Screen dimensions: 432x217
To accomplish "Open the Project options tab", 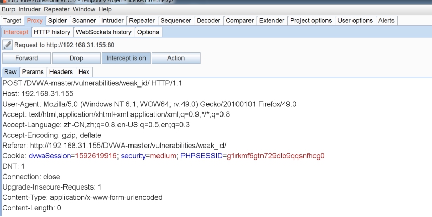I will coord(311,21).
